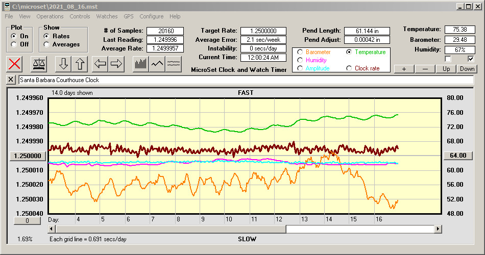
Task: Select Temperature trace radio button
Action: coord(349,52)
